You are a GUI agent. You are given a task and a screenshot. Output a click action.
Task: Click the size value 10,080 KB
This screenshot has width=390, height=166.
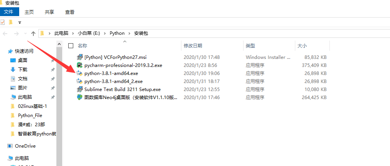pos(315,90)
